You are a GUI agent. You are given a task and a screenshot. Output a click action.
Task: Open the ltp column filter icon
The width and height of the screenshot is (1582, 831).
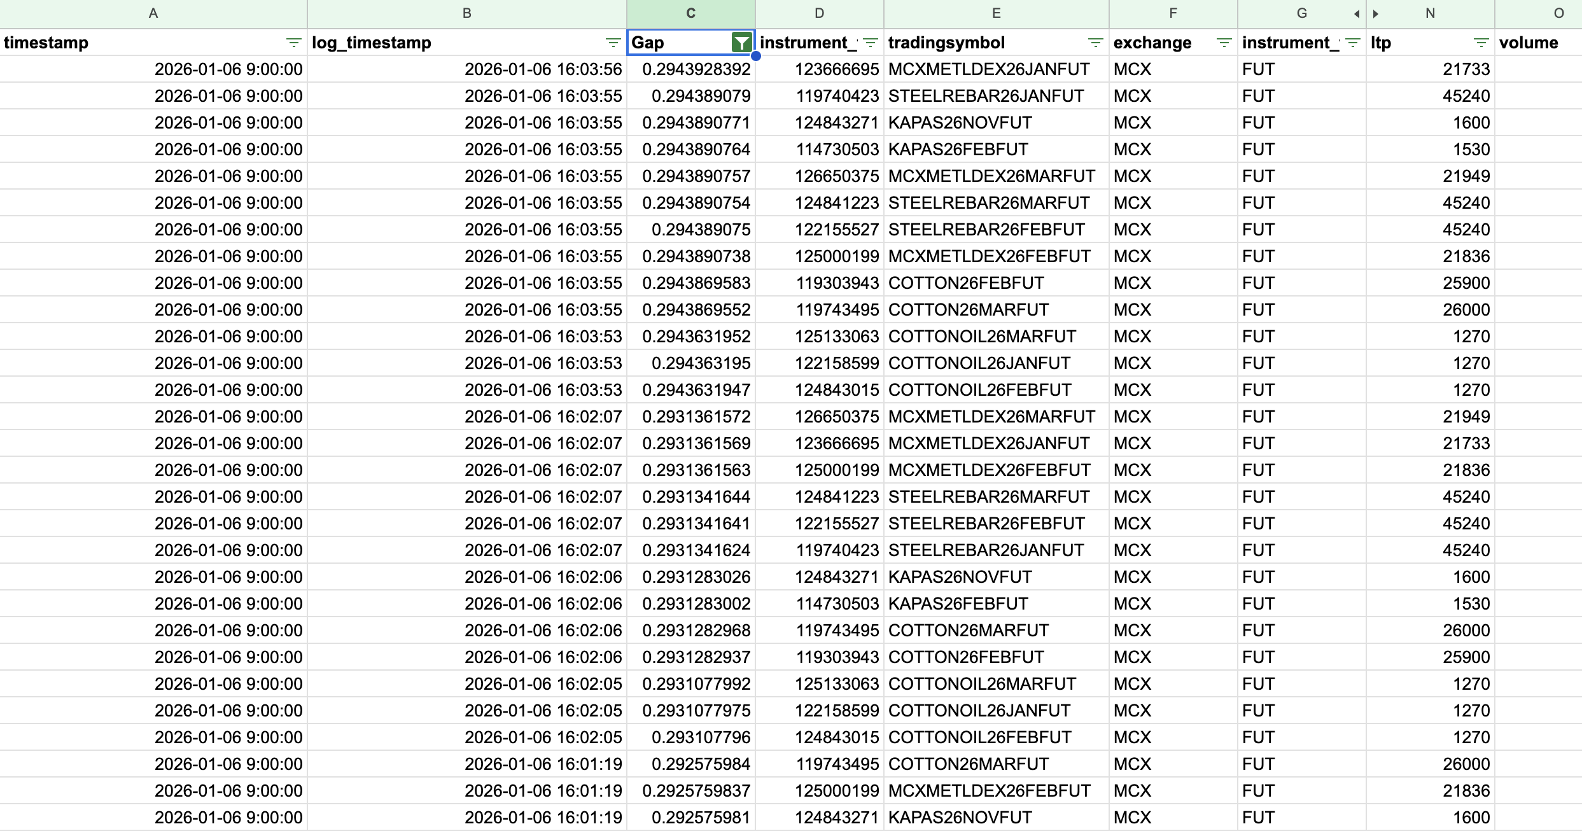pos(1481,43)
